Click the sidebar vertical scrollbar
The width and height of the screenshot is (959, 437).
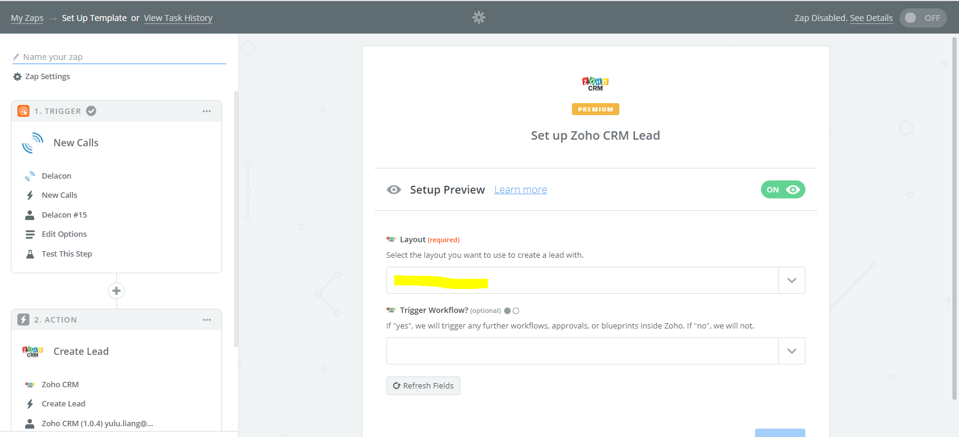point(236,219)
